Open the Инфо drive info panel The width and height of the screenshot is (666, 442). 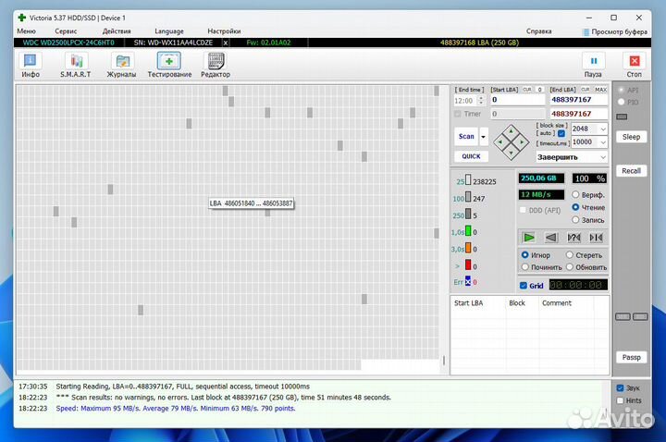[31, 64]
